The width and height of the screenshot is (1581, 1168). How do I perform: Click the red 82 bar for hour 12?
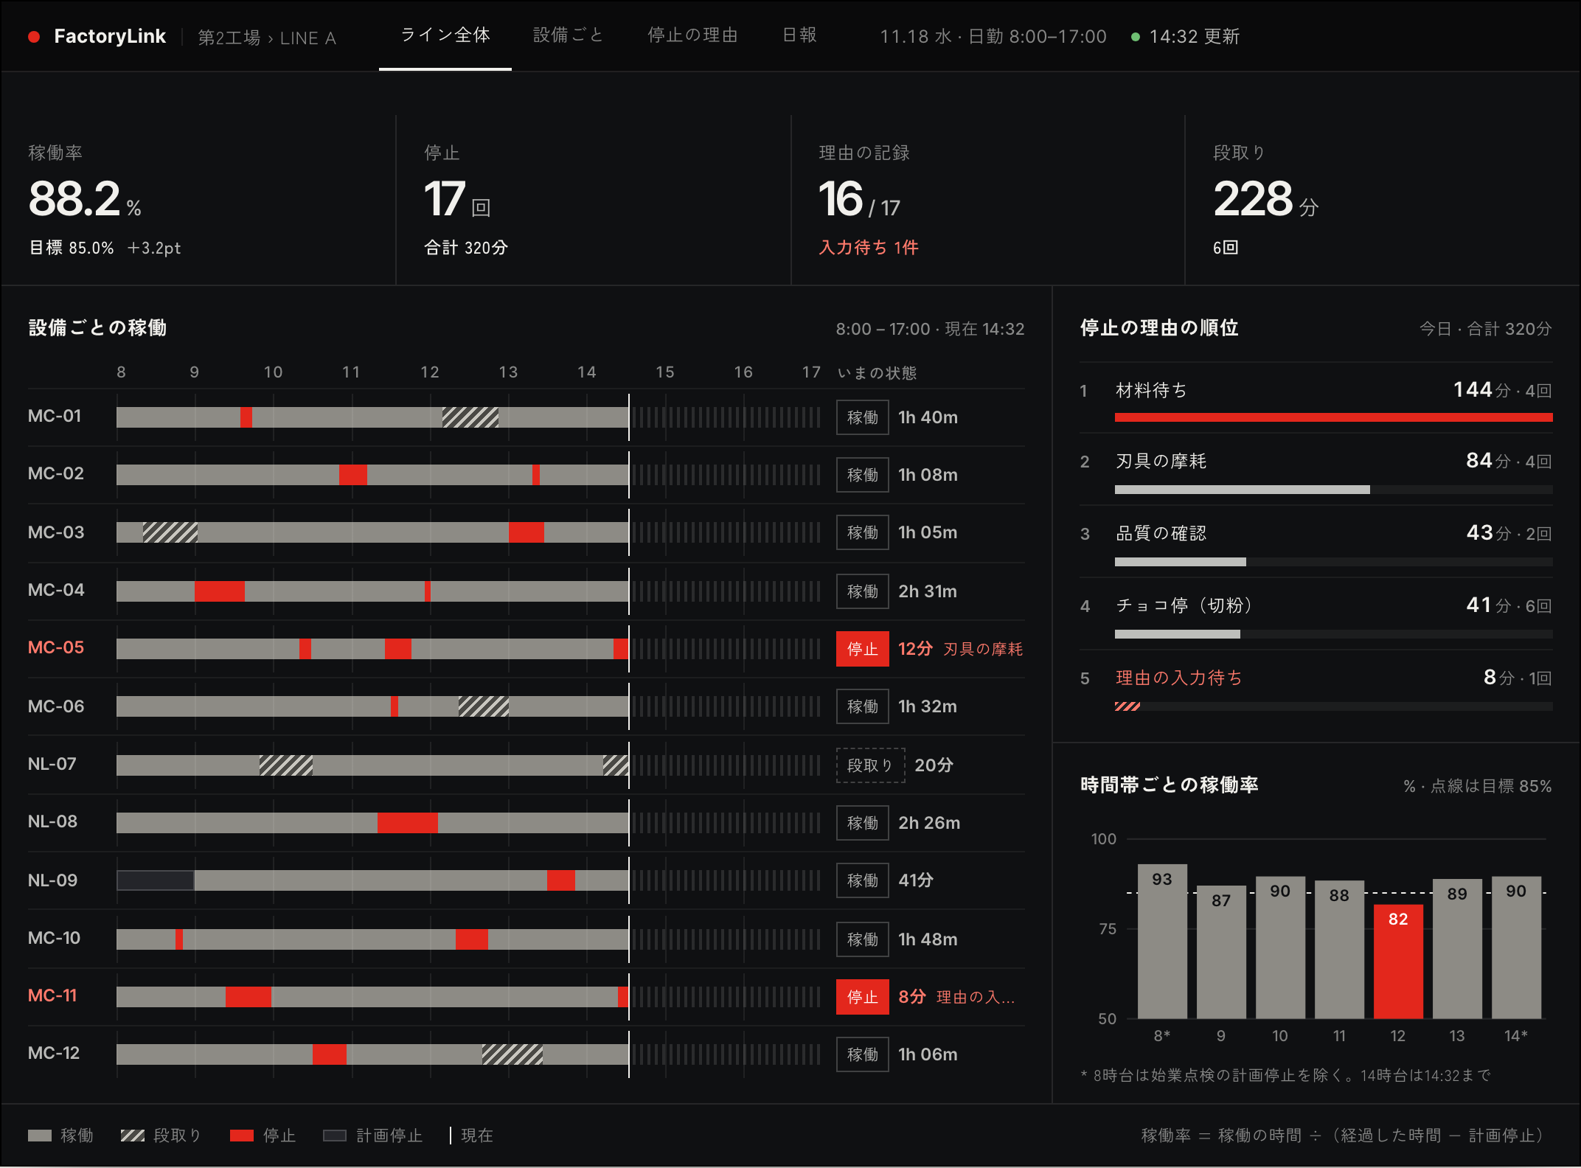1398,962
